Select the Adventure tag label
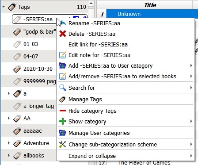The width and height of the screenshot is (198, 165). tap(36, 143)
